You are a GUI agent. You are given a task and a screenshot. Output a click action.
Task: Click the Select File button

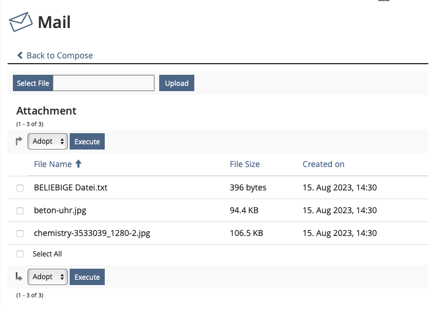[33, 83]
